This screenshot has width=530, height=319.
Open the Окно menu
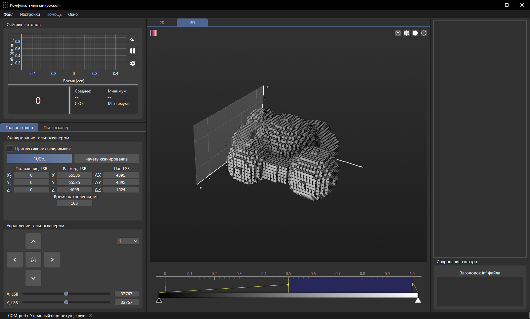pos(73,14)
